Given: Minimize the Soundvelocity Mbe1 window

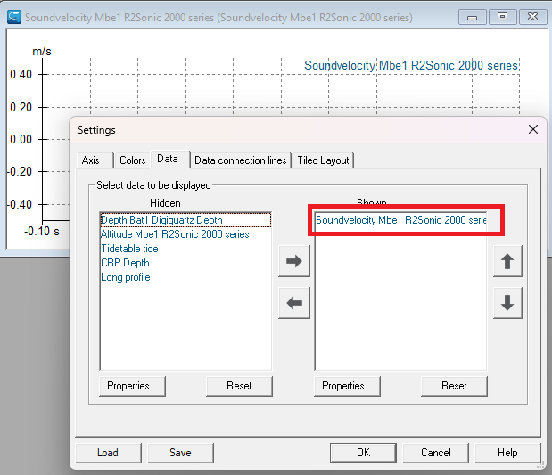Looking at the screenshot, I should pyautogui.click(x=472, y=17).
